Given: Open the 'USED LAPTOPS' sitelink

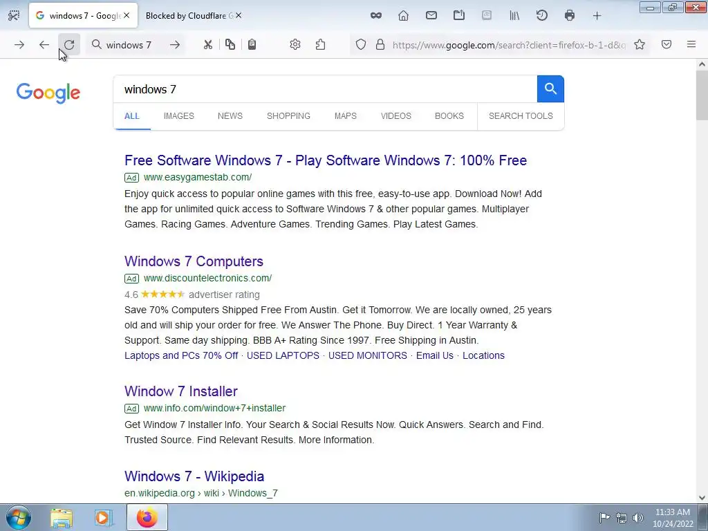Looking at the screenshot, I should pyautogui.click(x=283, y=355).
